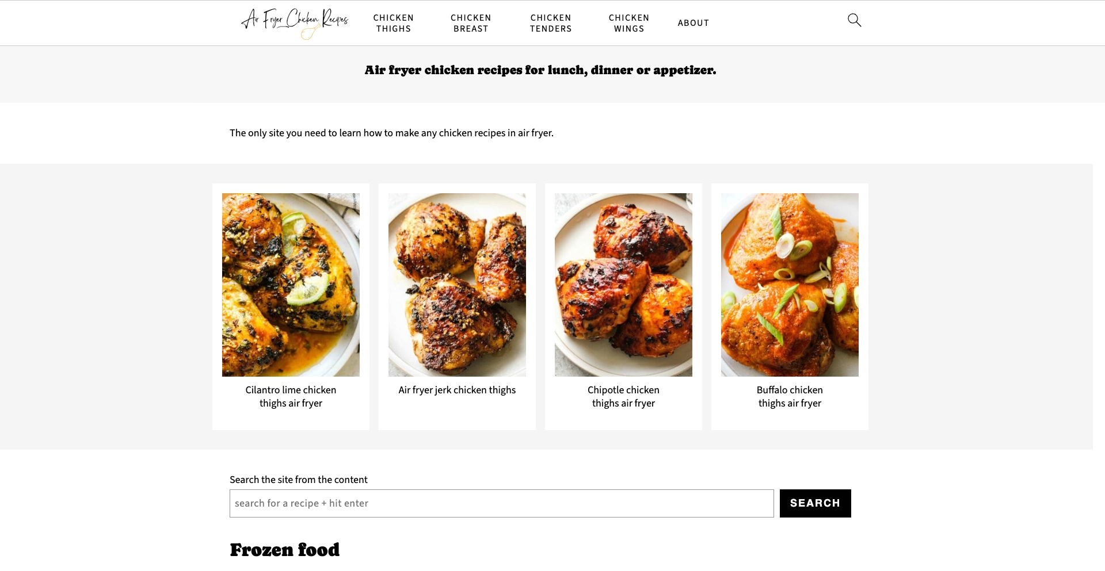Click inside the recipe search input field

[501, 503]
